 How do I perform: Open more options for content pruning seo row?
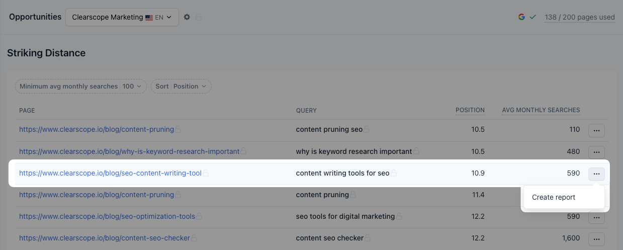click(596, 130)
